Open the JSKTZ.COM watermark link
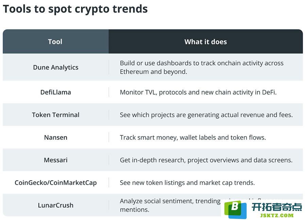This screenshot has height=220, width=306. [277, 216]
